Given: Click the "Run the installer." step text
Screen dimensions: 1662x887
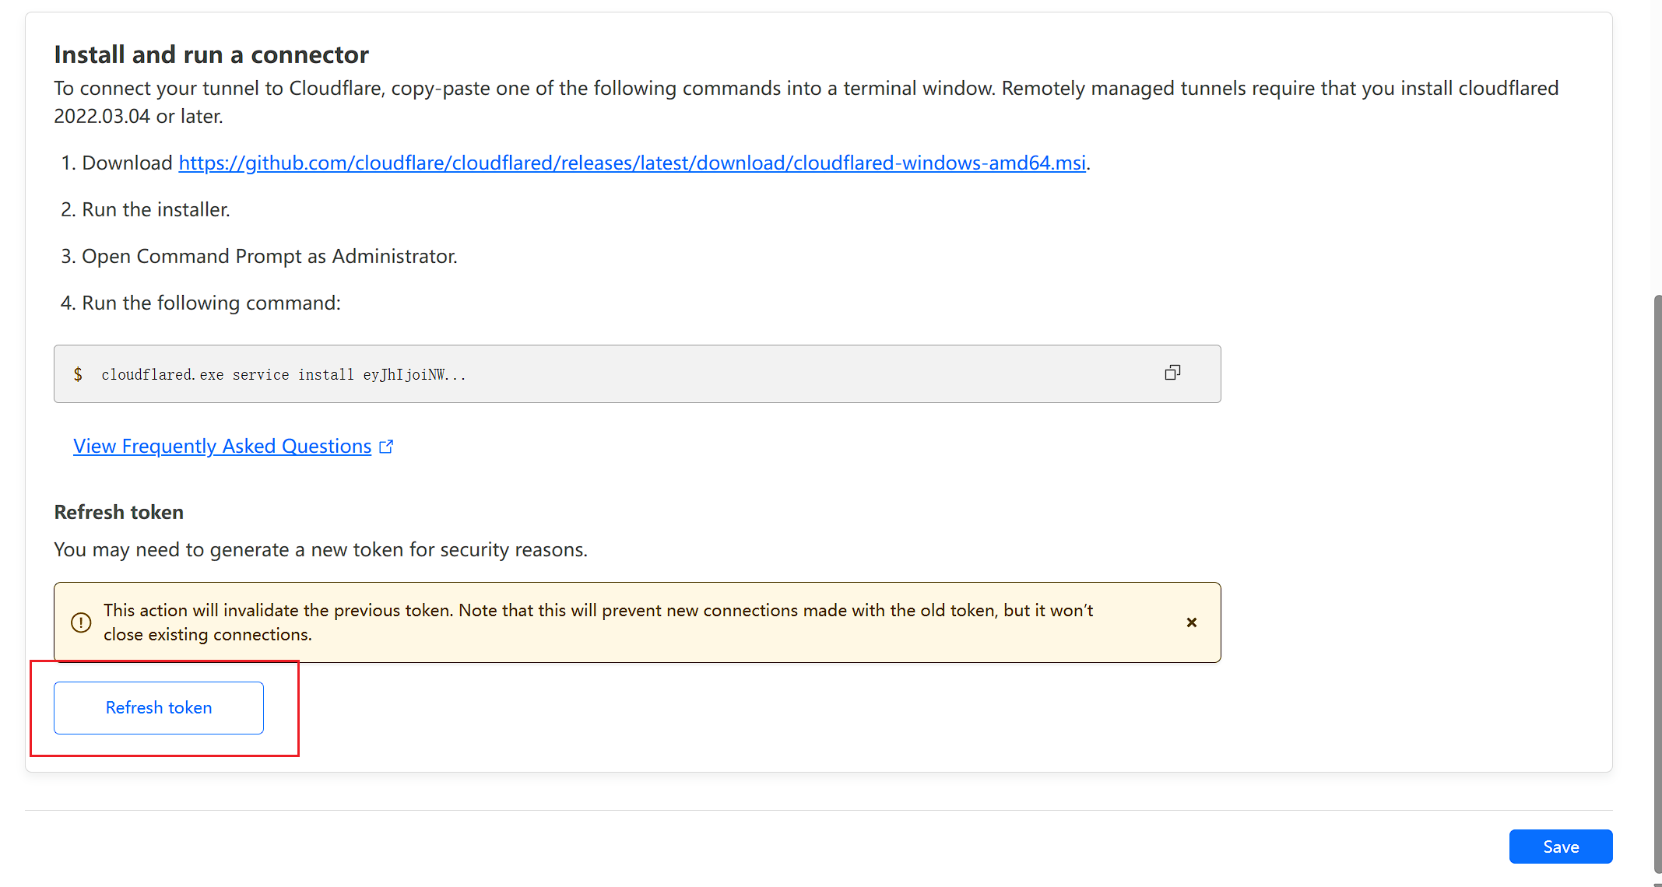Looking at the screenshot, I should (x=156, y=209).
